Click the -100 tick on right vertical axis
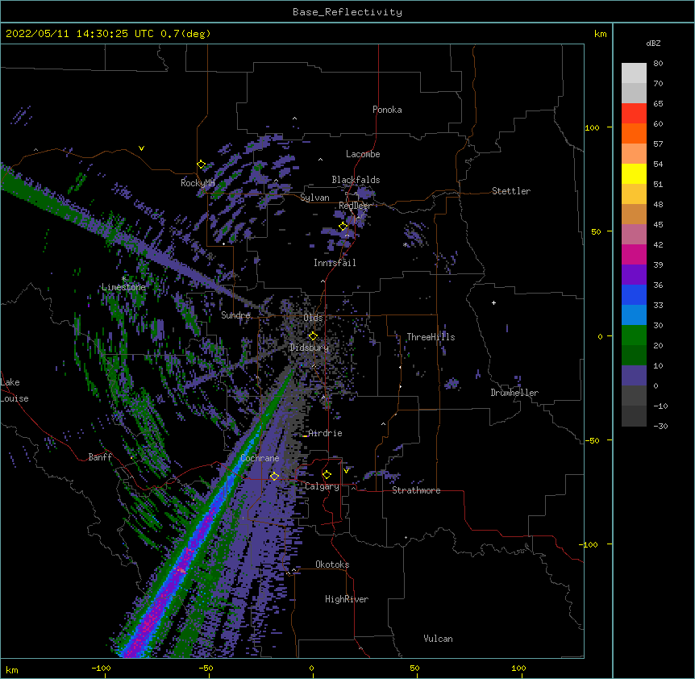695x679 pixels. click(x=589, y=544)
